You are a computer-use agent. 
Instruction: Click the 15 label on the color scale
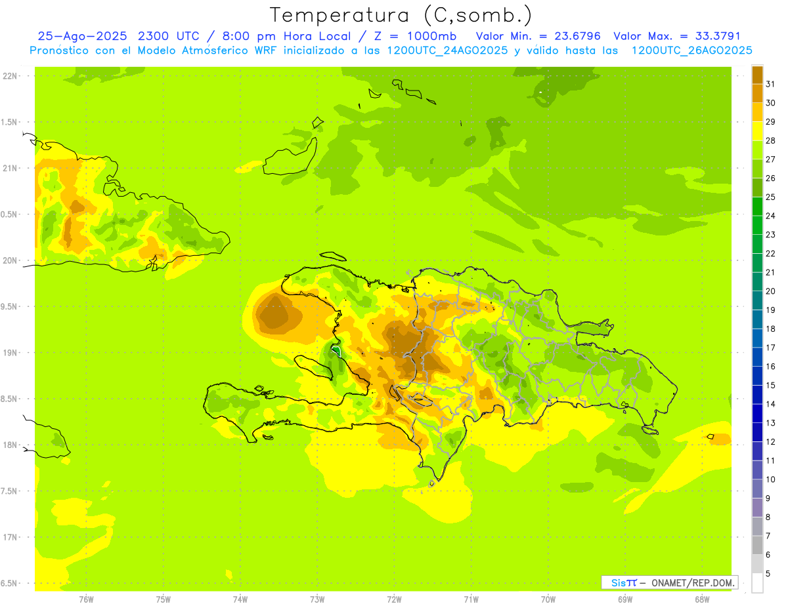(771, 385)
